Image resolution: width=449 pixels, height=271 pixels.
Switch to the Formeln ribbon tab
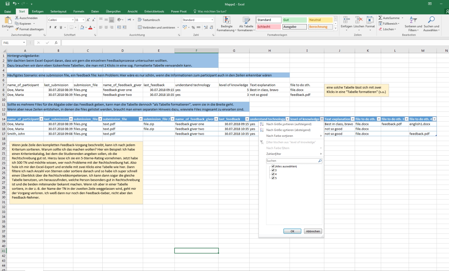click(x=79, y=11)
